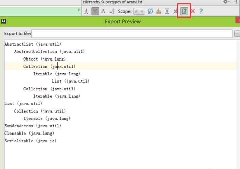Screen dimensions: 240x169
Task: Click AbstractCollection (java.util) line
Action: (49, 52)
